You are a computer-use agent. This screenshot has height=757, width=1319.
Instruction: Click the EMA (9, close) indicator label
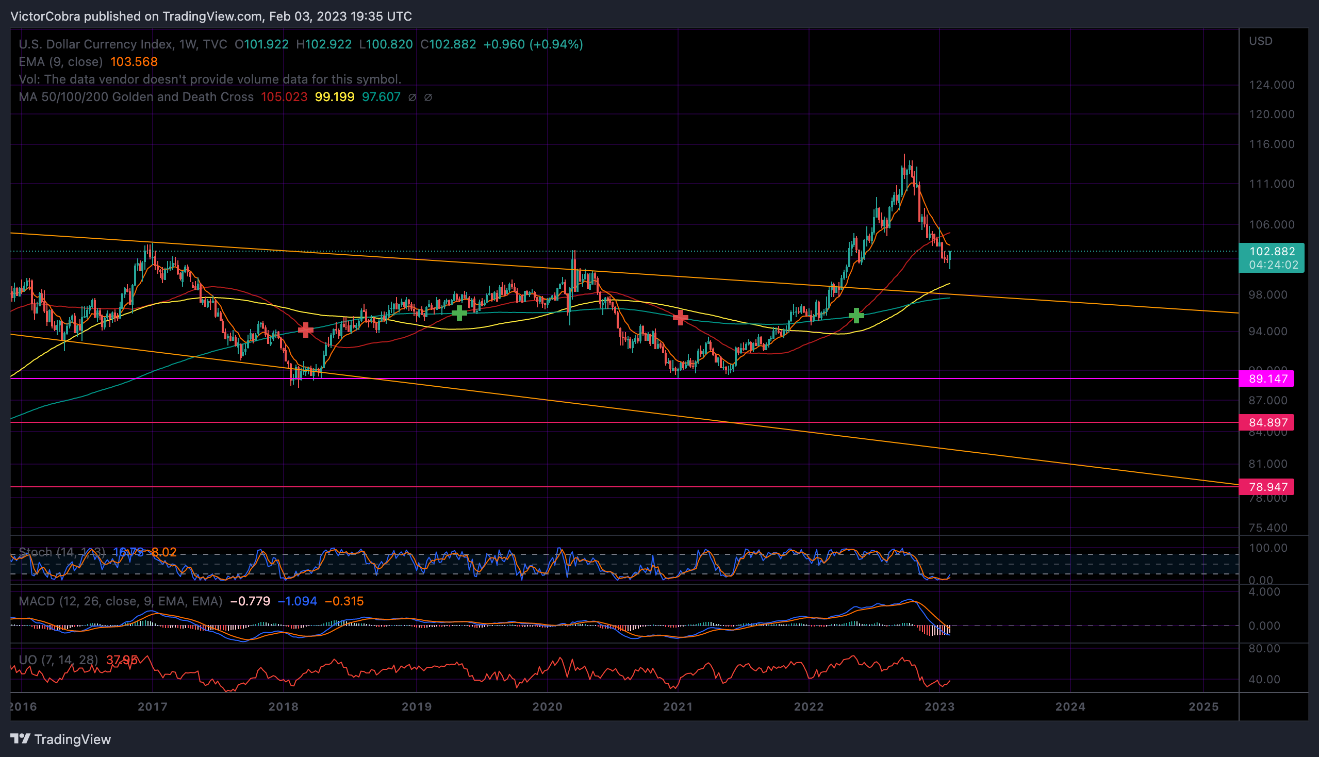point(61,62)
